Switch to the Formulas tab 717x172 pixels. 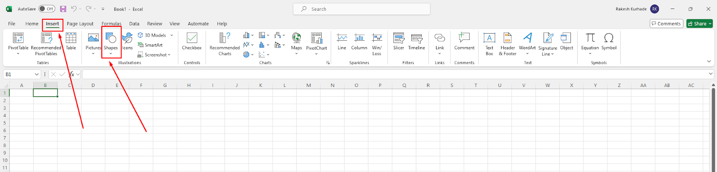click(111, 24)
